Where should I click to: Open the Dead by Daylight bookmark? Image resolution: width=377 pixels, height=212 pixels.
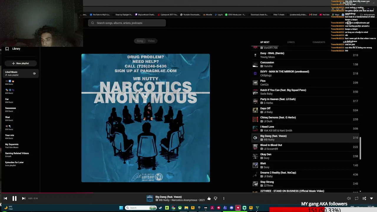click(122, 15)
